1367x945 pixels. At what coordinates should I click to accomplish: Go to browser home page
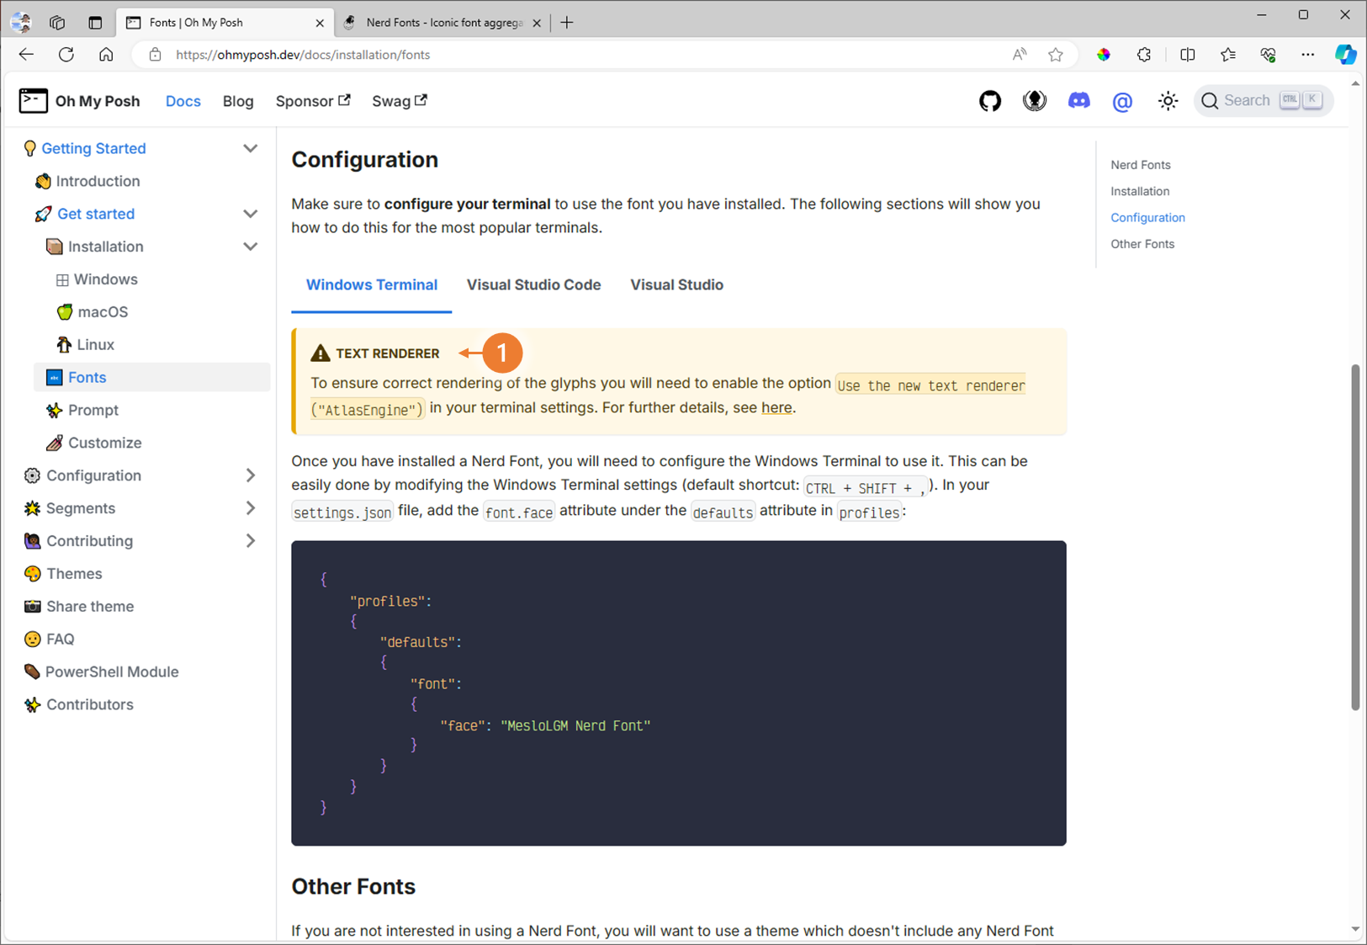point(106,55)
